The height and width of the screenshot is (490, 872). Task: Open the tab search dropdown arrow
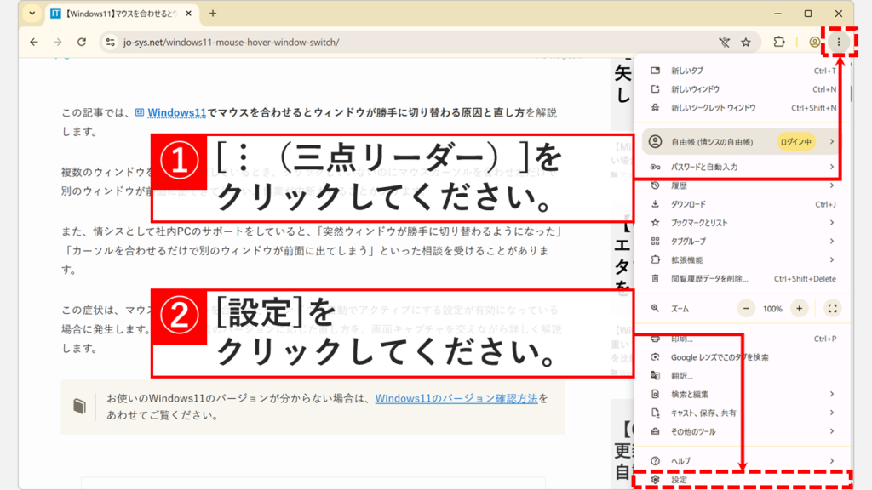32,14
